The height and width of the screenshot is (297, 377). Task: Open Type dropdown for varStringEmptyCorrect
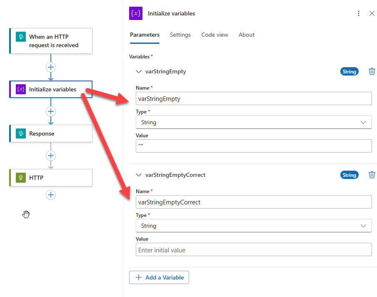(254, 226)
